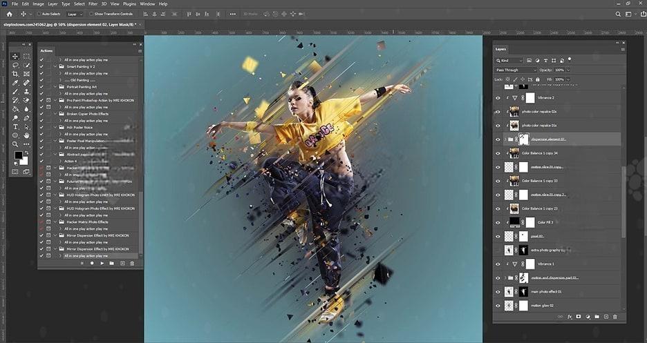Show the extra photo graphy layer
This screenshot has width=647, height=343.
498,250
